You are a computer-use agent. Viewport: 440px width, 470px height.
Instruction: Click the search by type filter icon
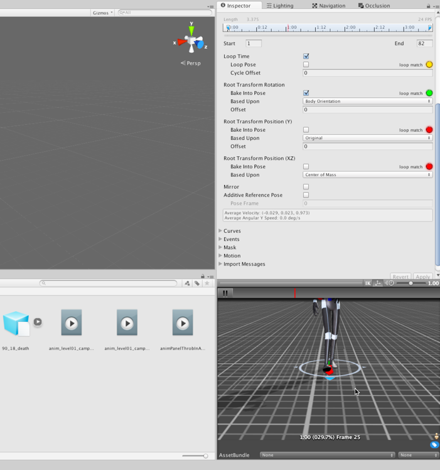(x=187, y=283)
